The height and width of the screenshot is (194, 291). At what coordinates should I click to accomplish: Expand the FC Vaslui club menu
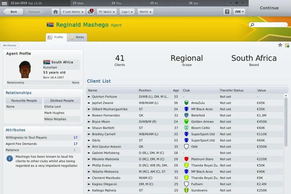click(x=107, y=12)
